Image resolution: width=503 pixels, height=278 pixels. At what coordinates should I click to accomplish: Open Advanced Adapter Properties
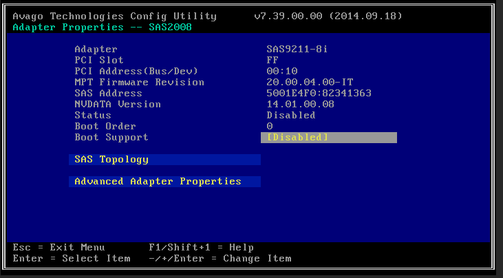click(164, 182)
